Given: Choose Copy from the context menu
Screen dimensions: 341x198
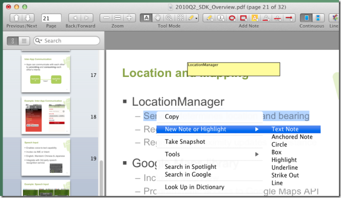Looking at the screenshot, I should point(210,116).
